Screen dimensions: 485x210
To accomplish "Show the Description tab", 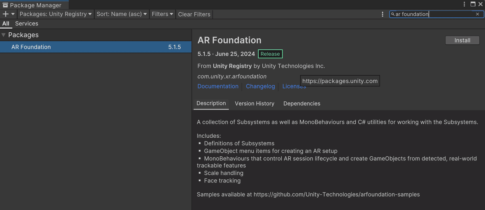I will point(211,103).
